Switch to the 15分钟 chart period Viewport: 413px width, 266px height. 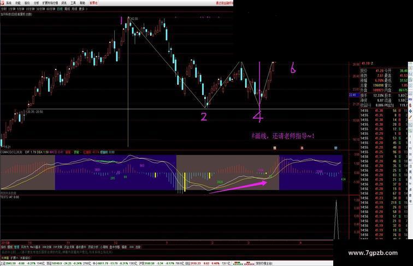[x=30, y=9]
